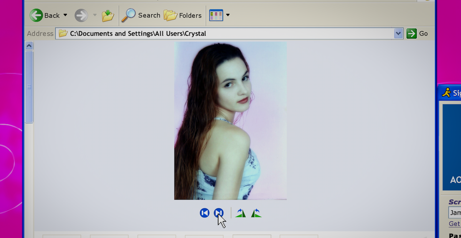Click the AIM running man icon
The height and width of the screenshot is (238, 461).
[446, 93]
